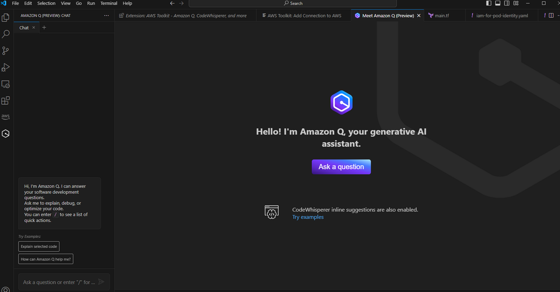Open the Explorer view in activity bar

(6, 18)
